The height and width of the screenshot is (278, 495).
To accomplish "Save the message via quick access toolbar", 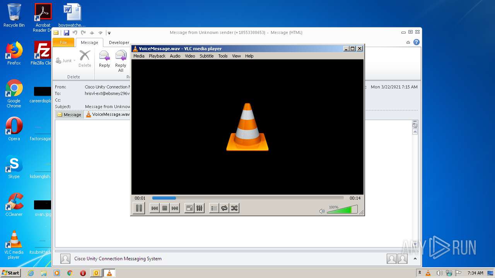I will [67, 33].
